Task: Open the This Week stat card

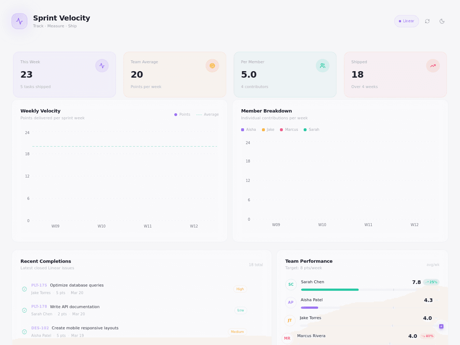Action: (65, 74)
